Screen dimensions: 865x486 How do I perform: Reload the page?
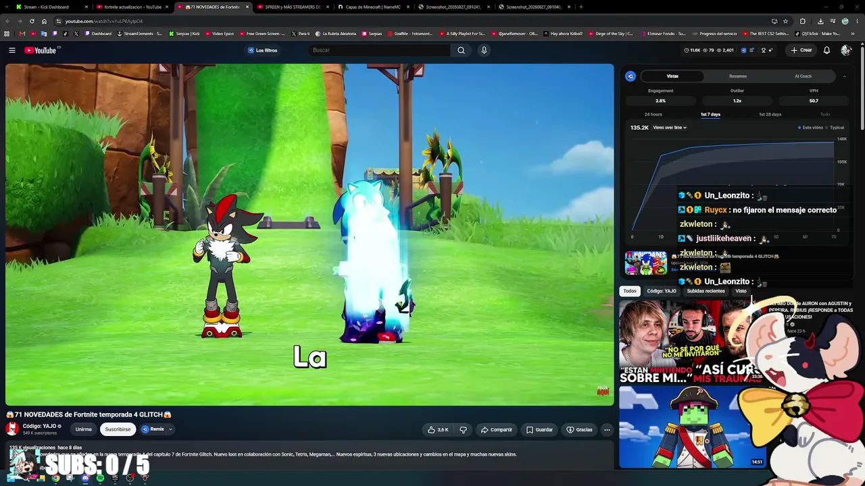point(32,21)
